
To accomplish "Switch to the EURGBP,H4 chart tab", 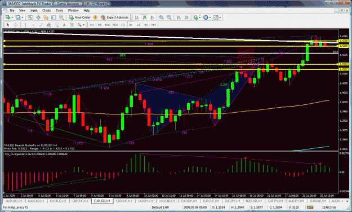I will (x=189, y=201).
